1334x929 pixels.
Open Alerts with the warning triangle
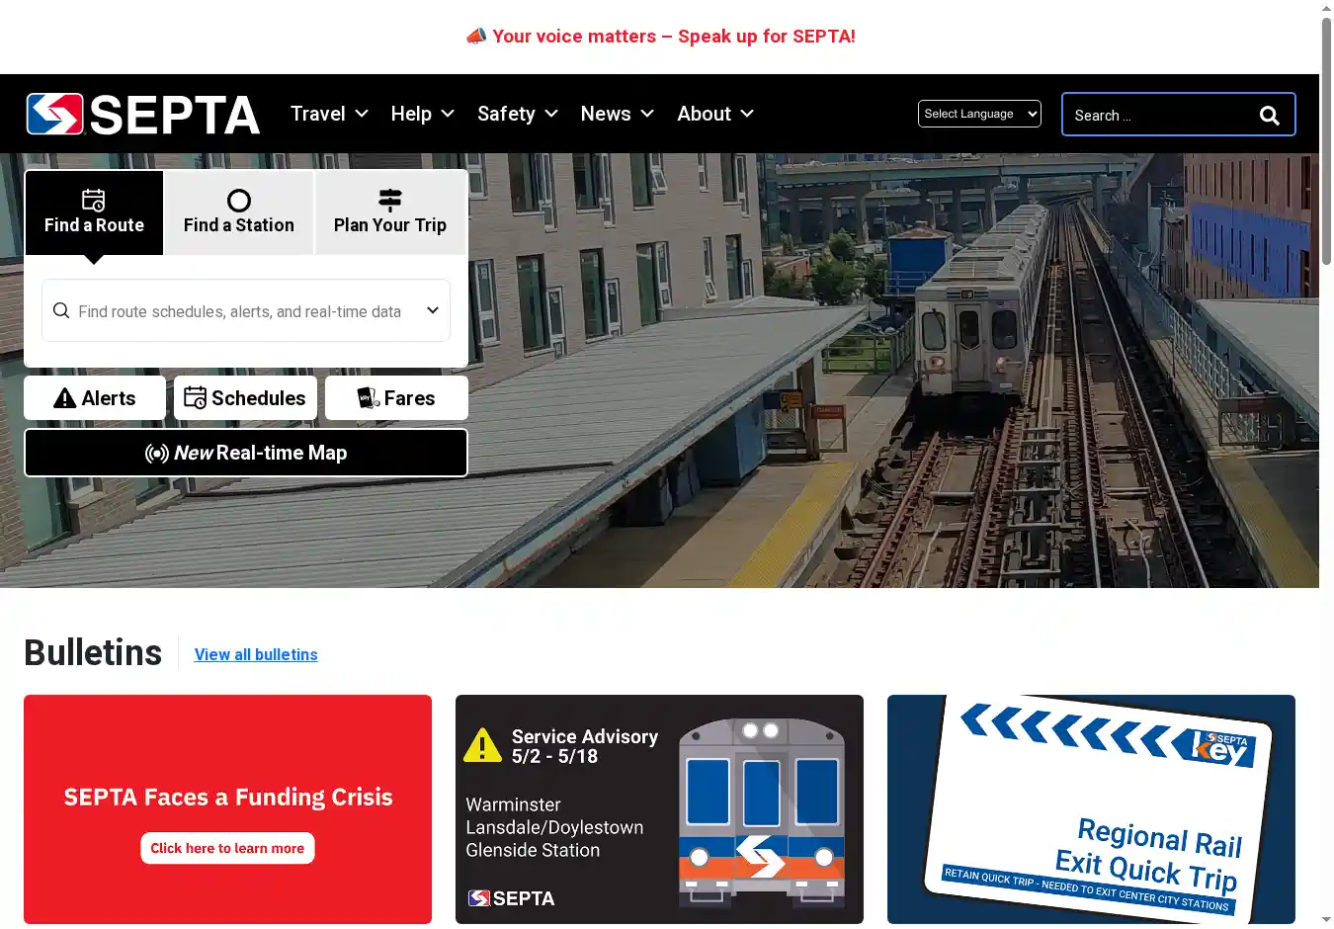click(x=95, y=398)
